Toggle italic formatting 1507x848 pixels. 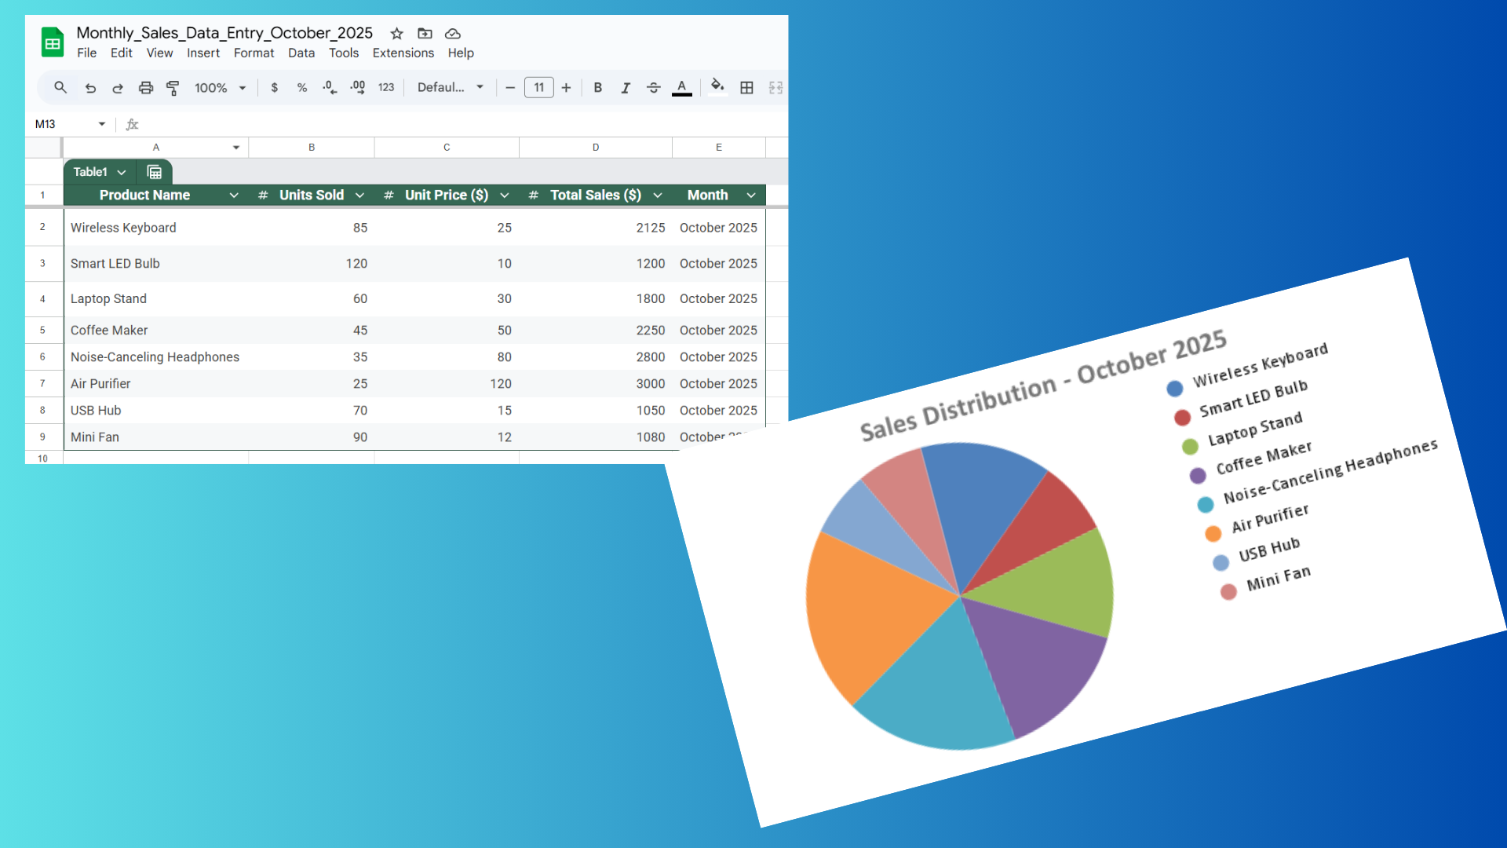click(x=626, y=88)
